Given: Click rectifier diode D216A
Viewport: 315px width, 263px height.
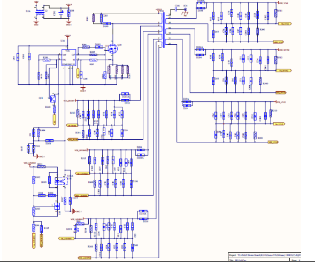Looking at the screenshot, I should click(x=143, y=211).
